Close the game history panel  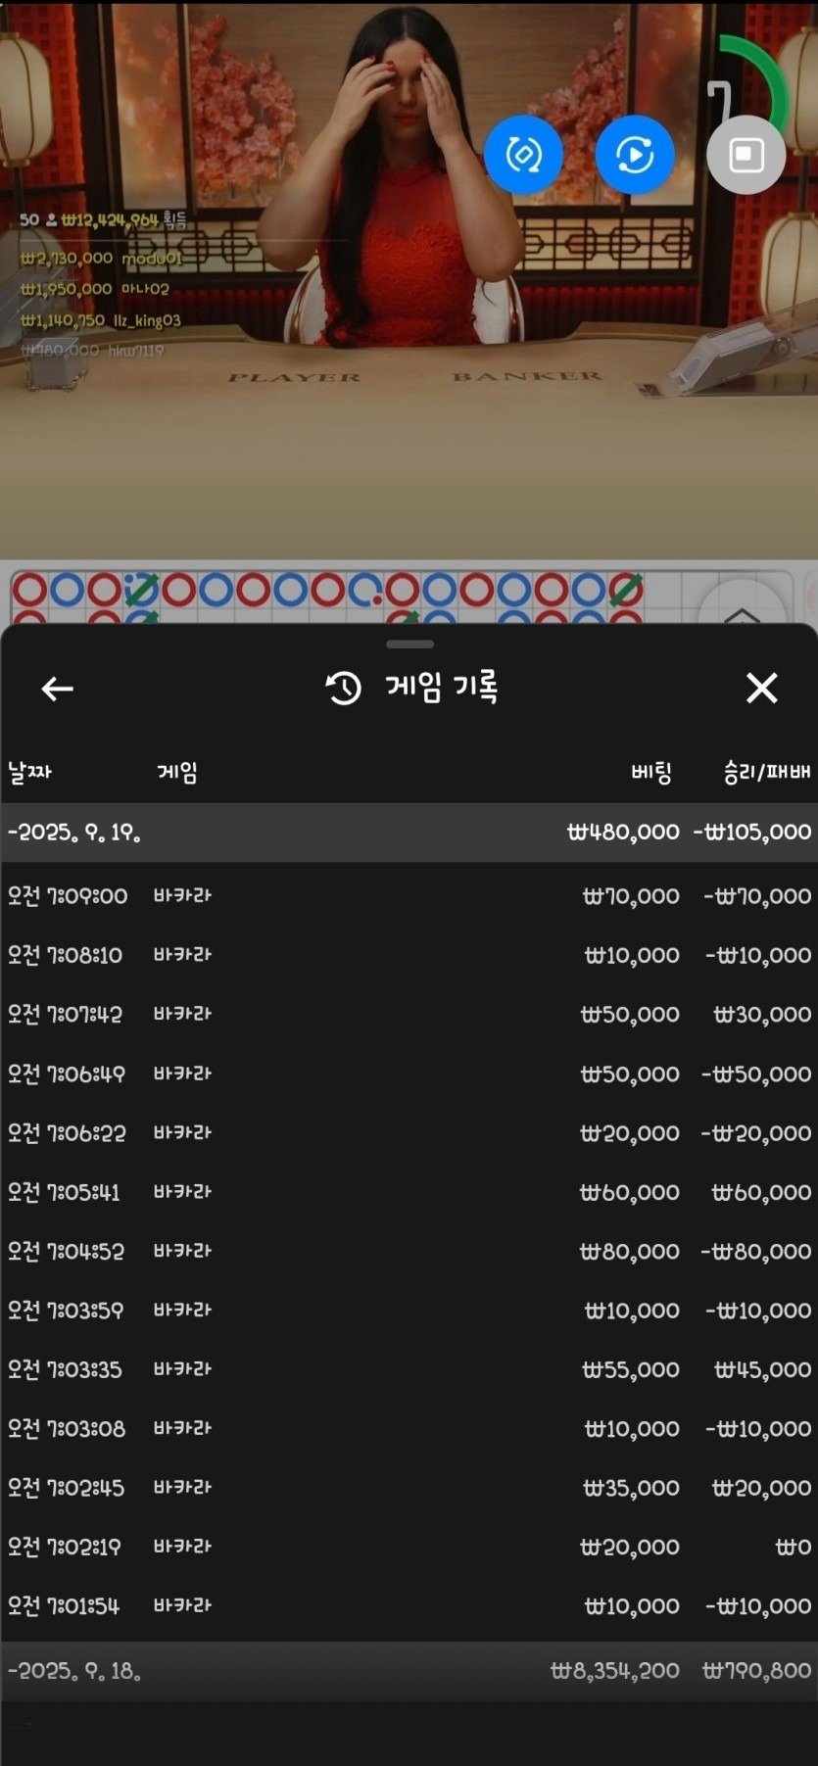click(x=761, y=688)
